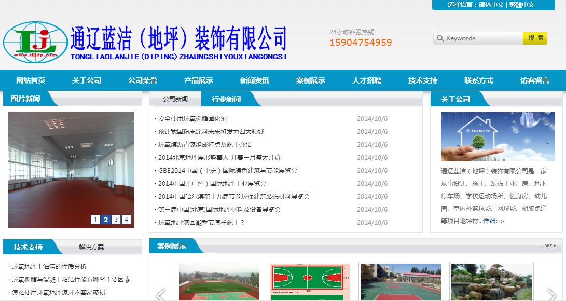
Task: Switch to the 解决方案 tab
Action: 91,247
